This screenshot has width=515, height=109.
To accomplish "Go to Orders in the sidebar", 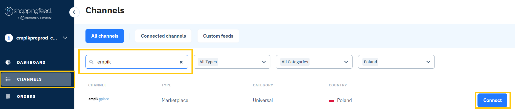I will pyautogui.click(x=26, y=96).
